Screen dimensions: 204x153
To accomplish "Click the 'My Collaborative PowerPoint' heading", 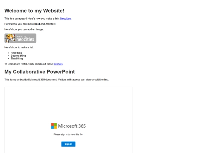I will point(40,72).
